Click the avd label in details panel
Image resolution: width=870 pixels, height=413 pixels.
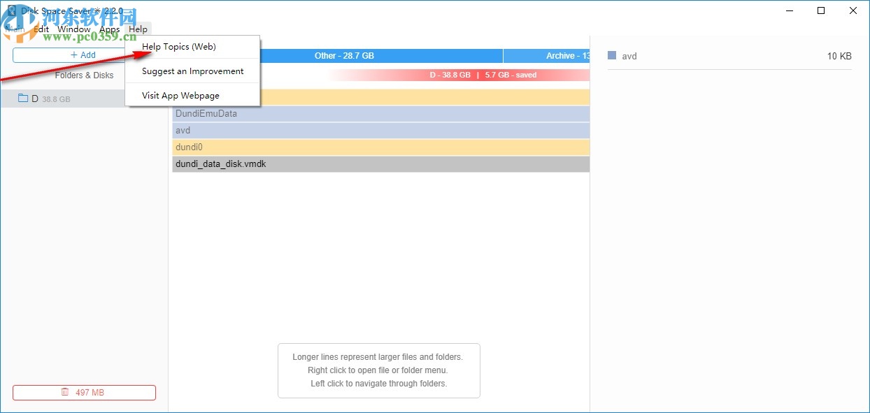pyautogui.click(x=629, y=56)
